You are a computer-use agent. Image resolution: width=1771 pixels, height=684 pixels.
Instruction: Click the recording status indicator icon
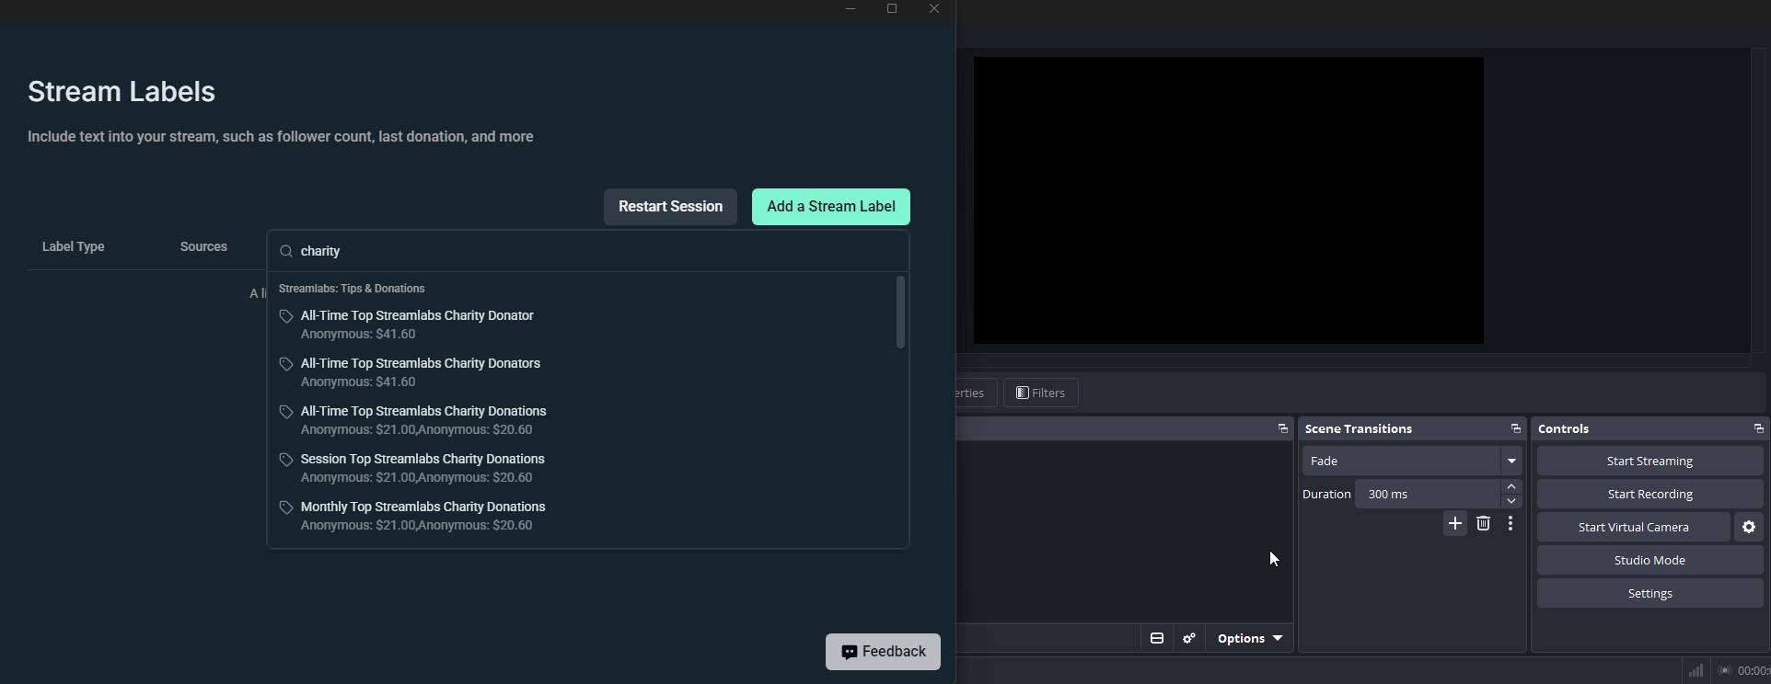pos(1725,670)
